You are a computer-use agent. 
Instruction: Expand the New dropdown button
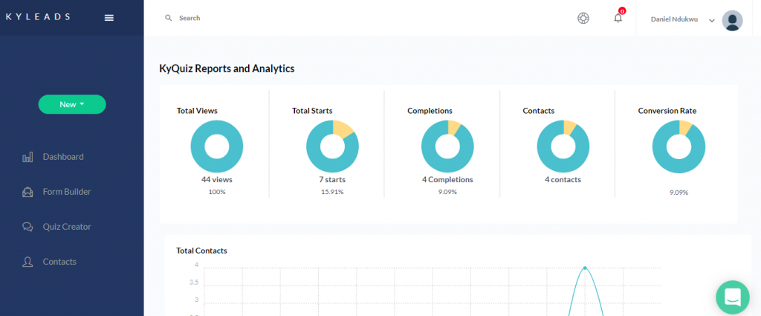[72, 105]
